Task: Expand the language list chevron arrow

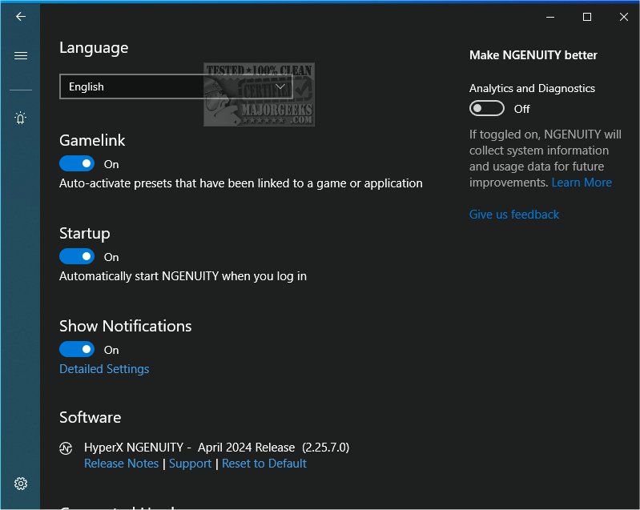Action: [x=281, y=86]
